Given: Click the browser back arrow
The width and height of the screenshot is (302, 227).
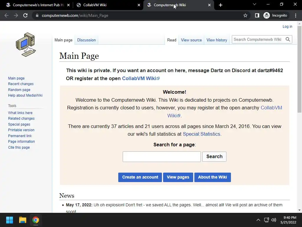Looking at the screenshot, I should point(6,15).
